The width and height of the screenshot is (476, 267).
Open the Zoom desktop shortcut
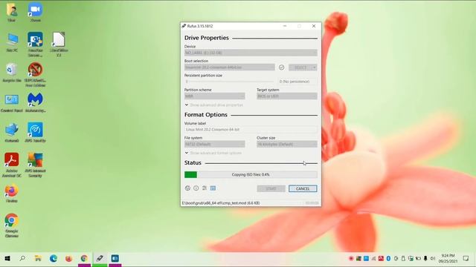[35, 12]
